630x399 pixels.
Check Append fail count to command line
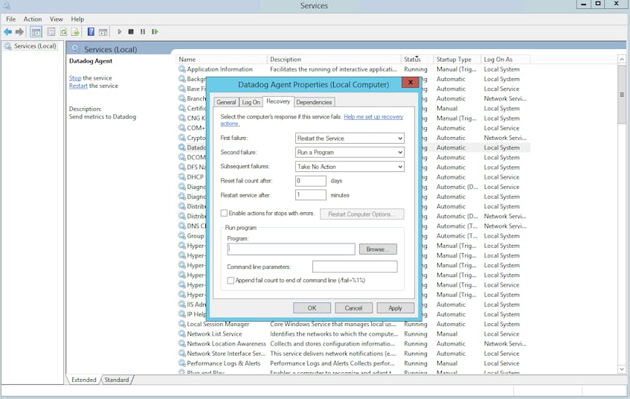(x=231, y=281)
